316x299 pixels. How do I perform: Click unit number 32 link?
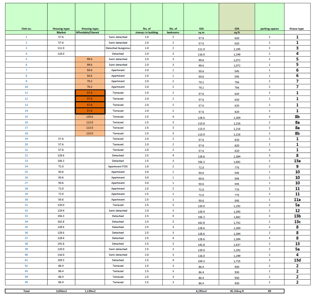pyautogui.click(x=26, y=211)
